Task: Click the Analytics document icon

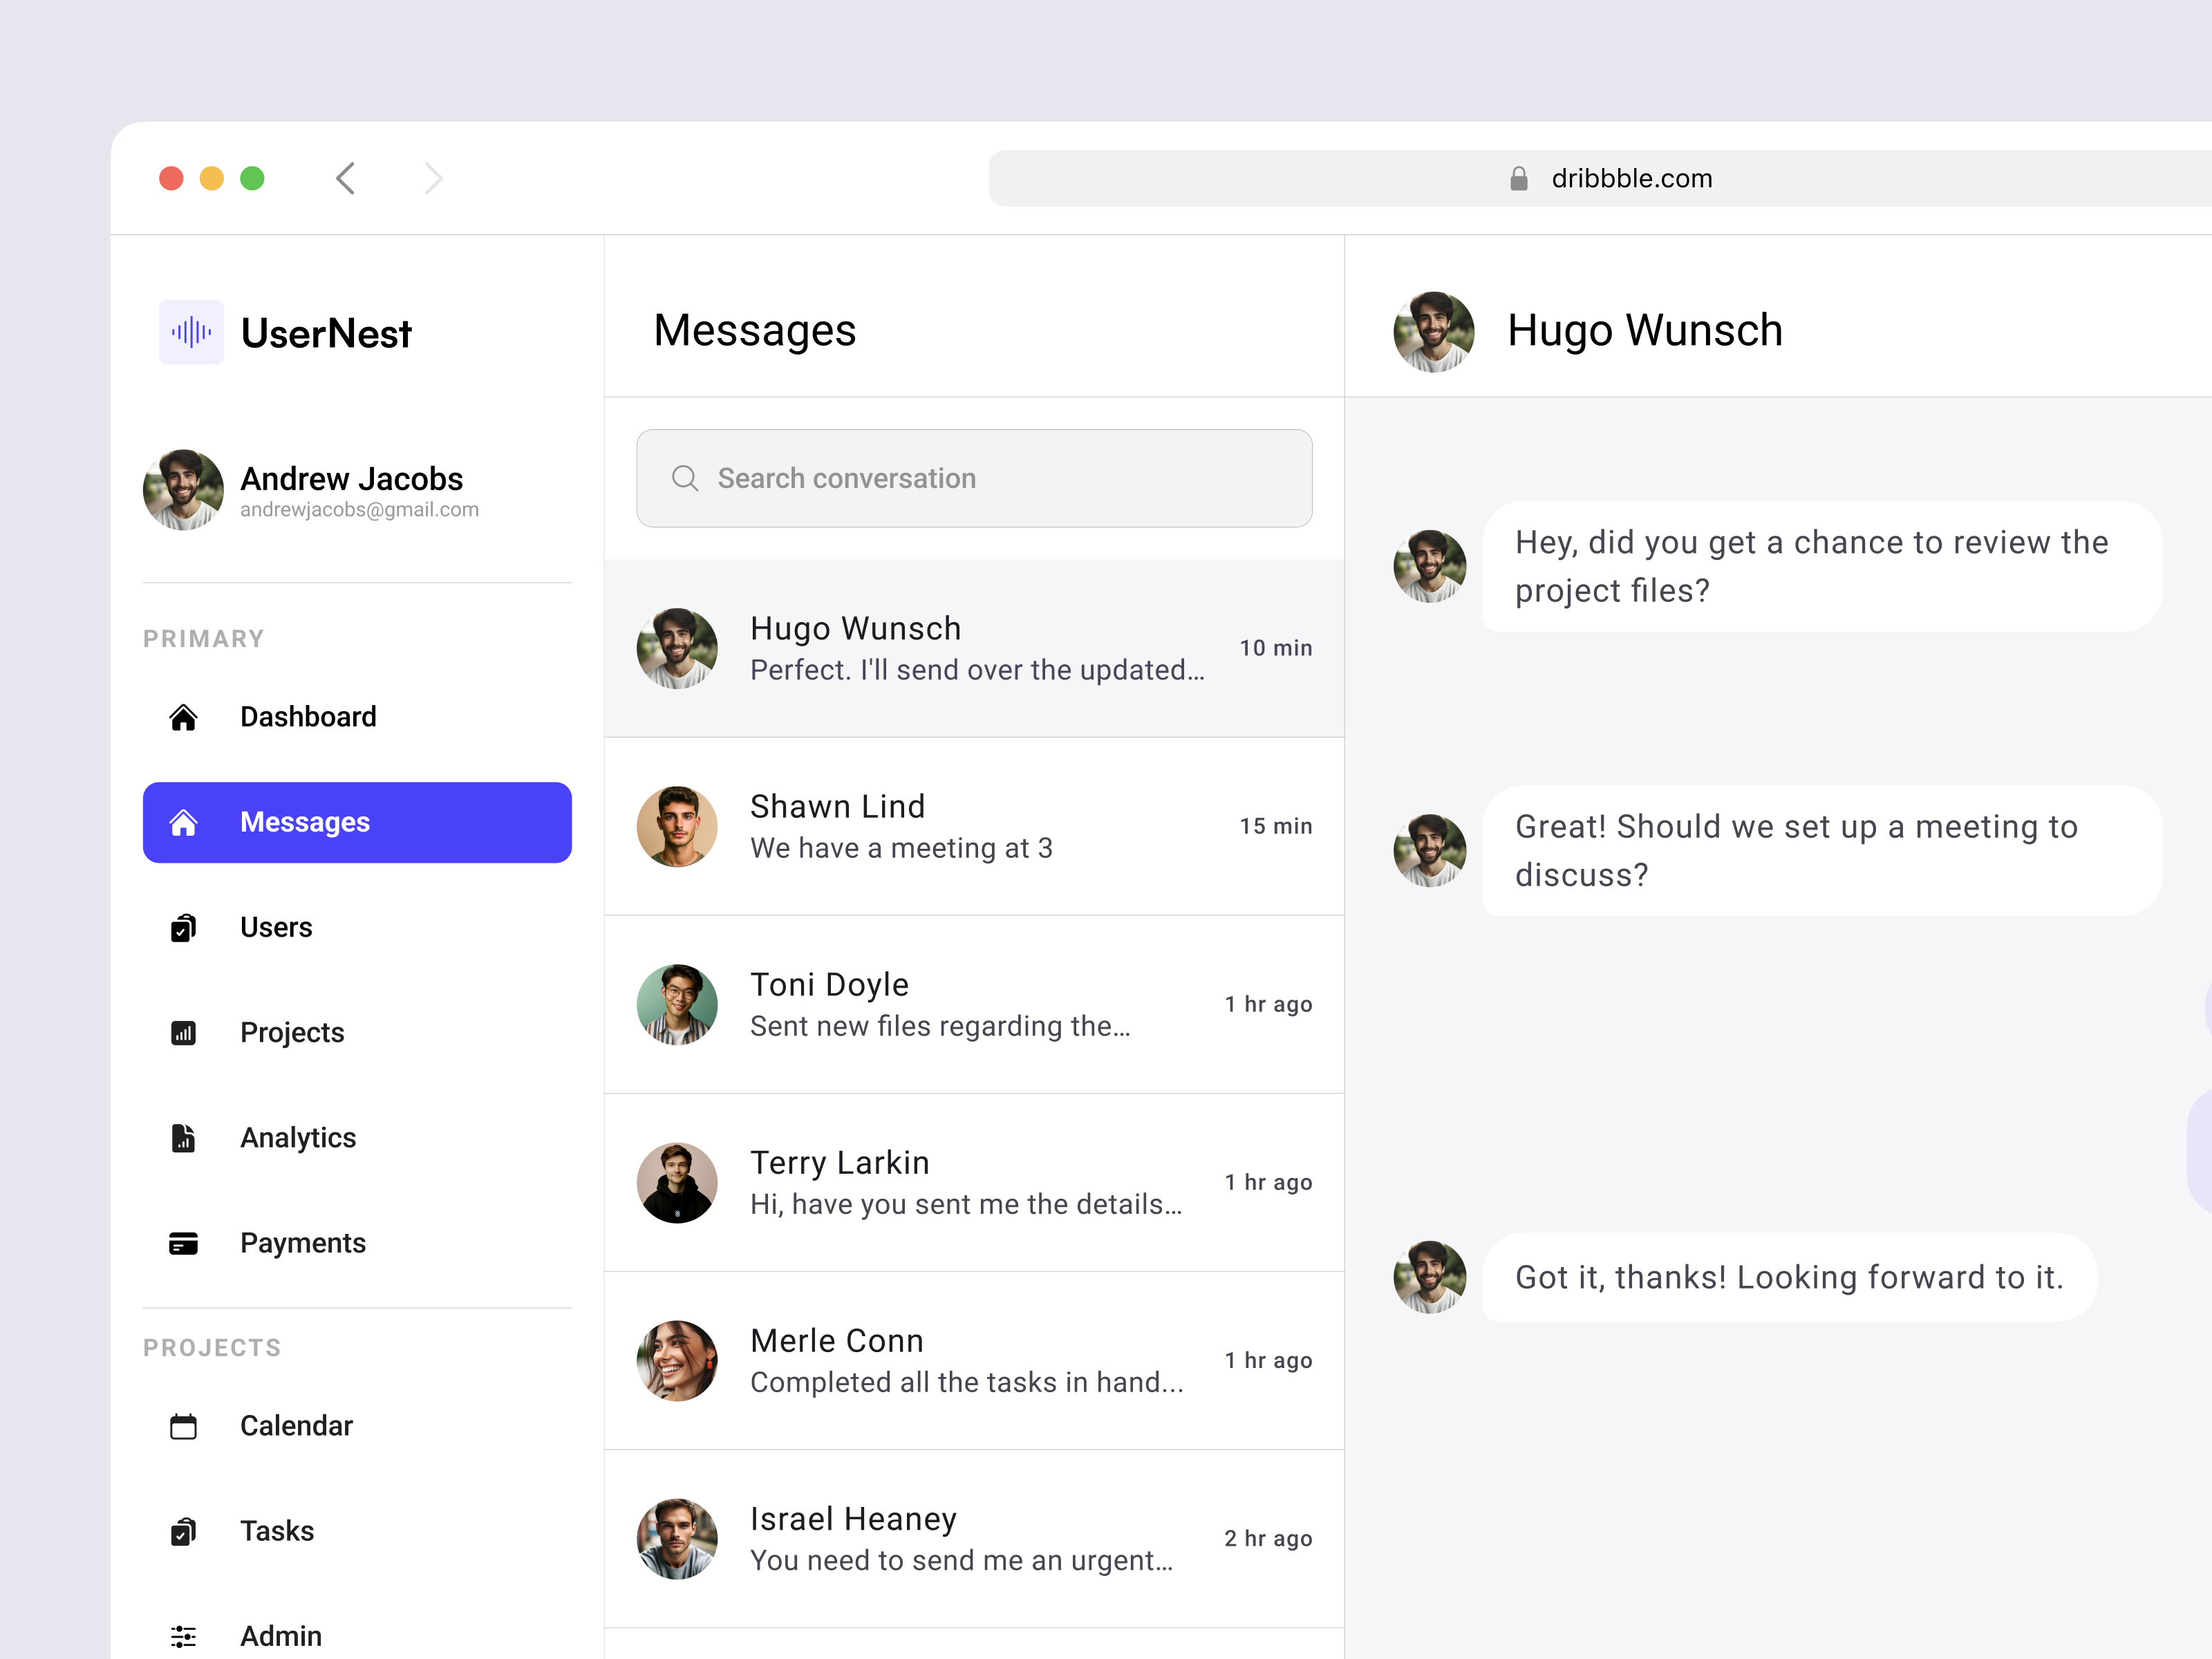Action: pyautogui.click(x=183, y=1138)
